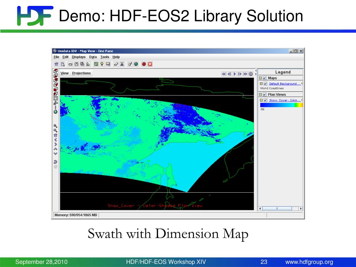Screen dimensions: 356x267
Task: Click the red circle toolbar icon
Action: tap(144, 64)
